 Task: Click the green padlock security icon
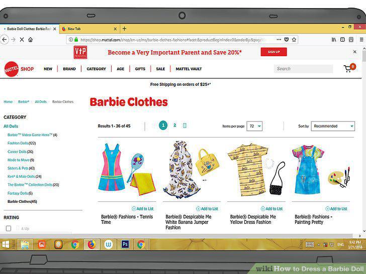76,40
